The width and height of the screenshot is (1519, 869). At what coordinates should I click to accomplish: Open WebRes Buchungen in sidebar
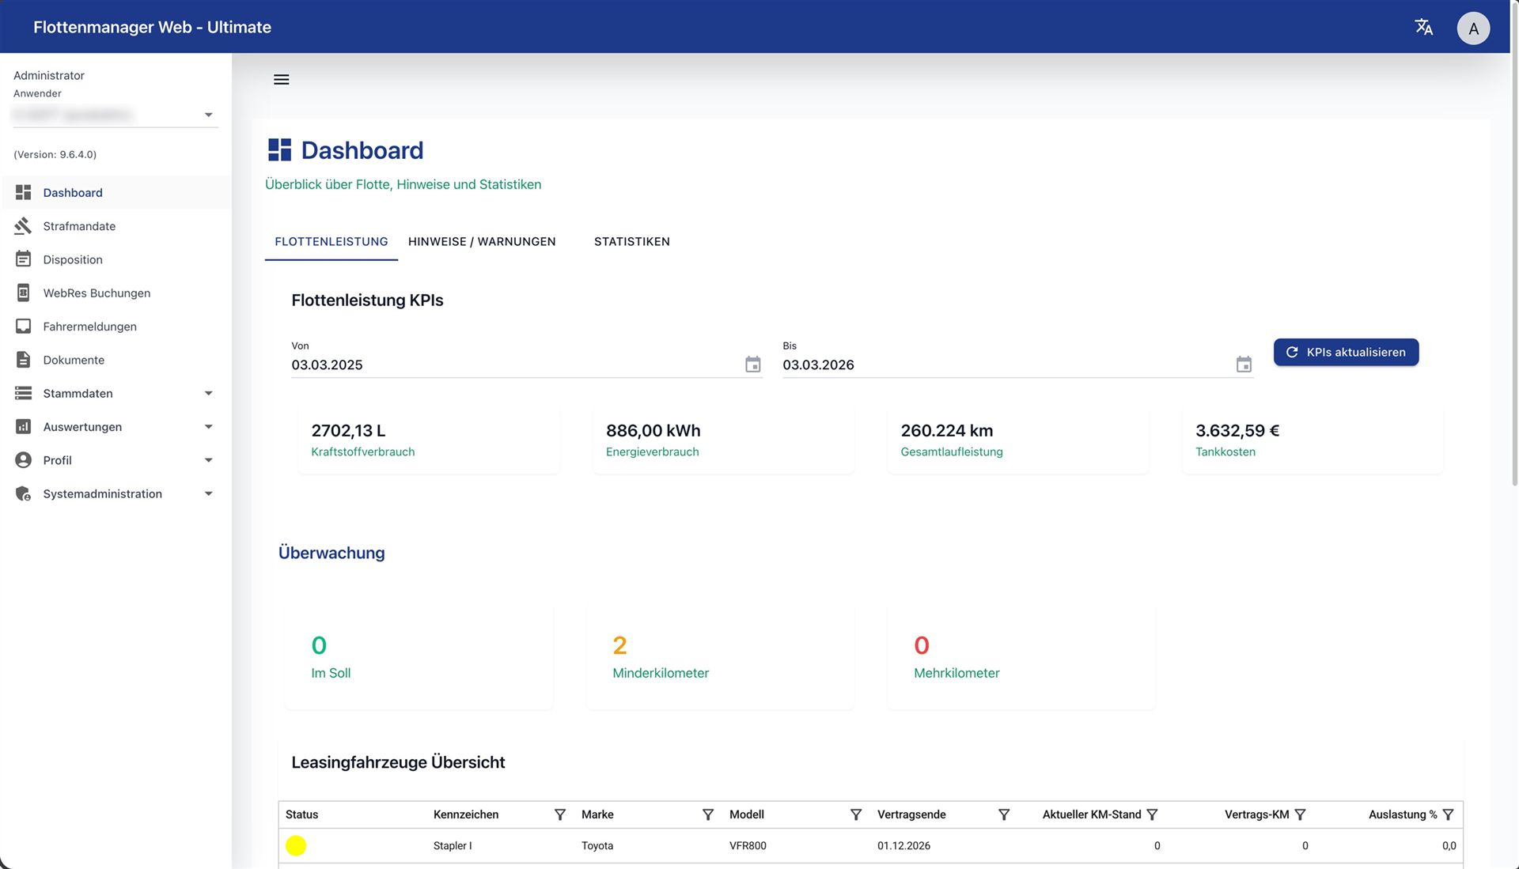coord(97,293)
